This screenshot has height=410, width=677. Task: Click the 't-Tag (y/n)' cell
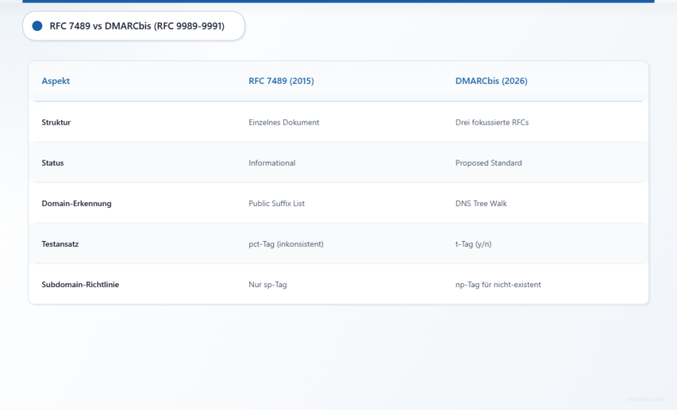click(x=473, y=244)
